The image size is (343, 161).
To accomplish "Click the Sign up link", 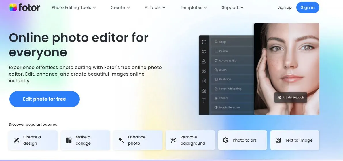I will pos(284,7).
